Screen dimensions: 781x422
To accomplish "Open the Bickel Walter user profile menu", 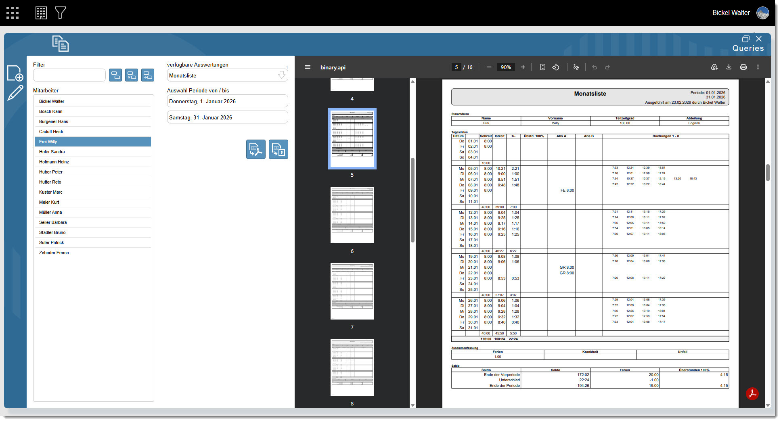I will [762, 13].
